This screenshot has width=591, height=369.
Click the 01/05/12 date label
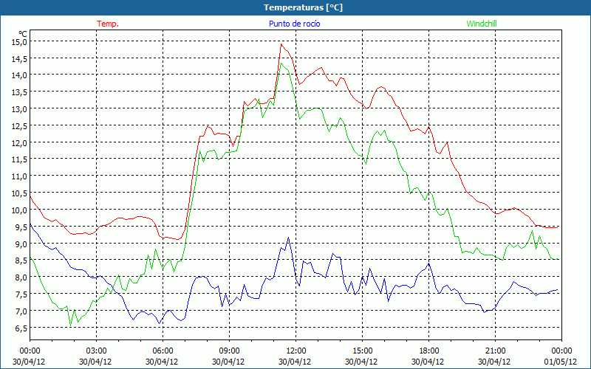coord(561,362)
